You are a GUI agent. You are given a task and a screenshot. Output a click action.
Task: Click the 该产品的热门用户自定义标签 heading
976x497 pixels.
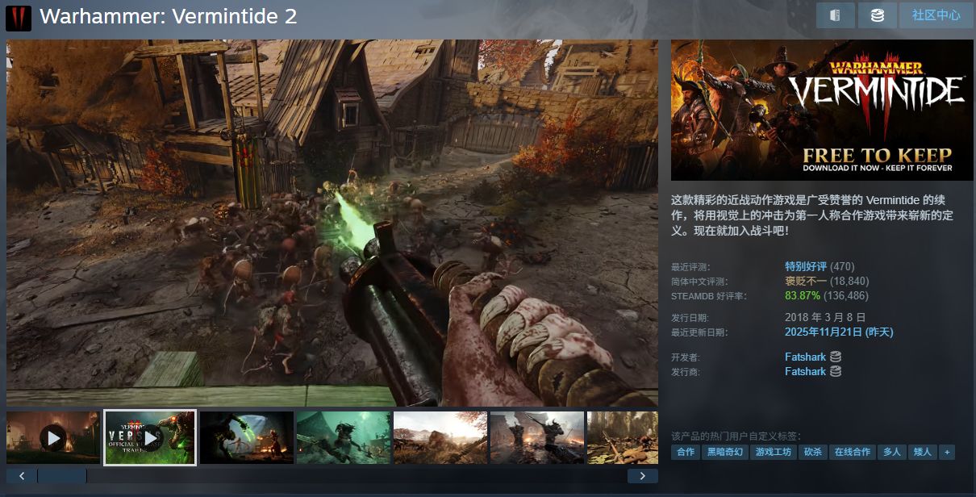(736, 436)
